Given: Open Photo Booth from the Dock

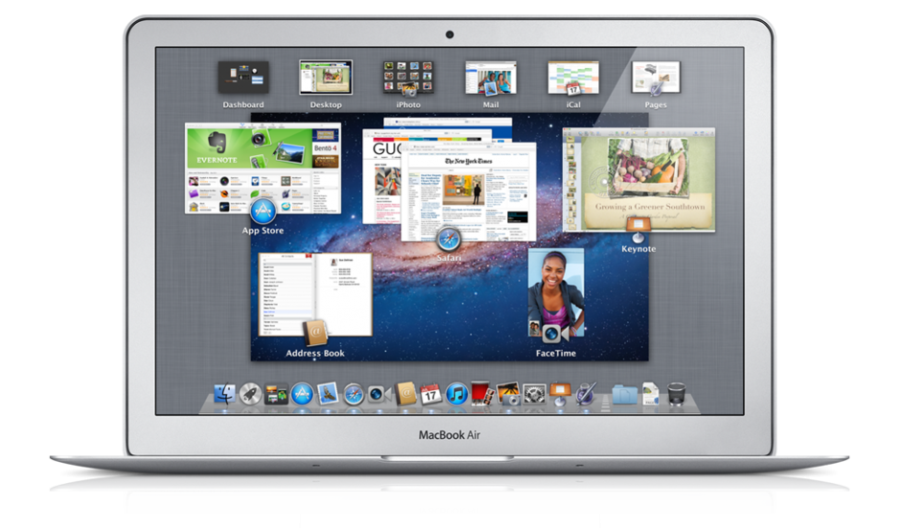Looking at the screenshot, I should click(482, 393).
